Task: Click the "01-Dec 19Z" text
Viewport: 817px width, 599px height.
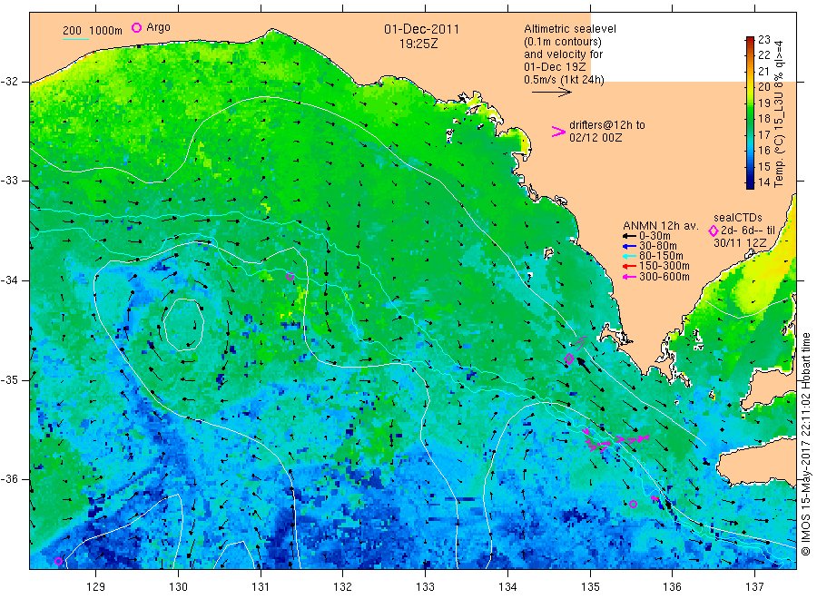Action: [x=555, y=66]
